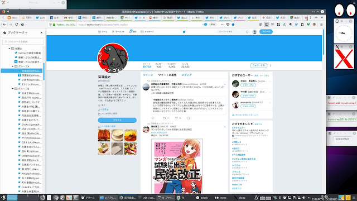Image resolution: width=357 pixels, height=201 pixels.
Task: Select the ツイートと返信 tab
Action: 167,75
